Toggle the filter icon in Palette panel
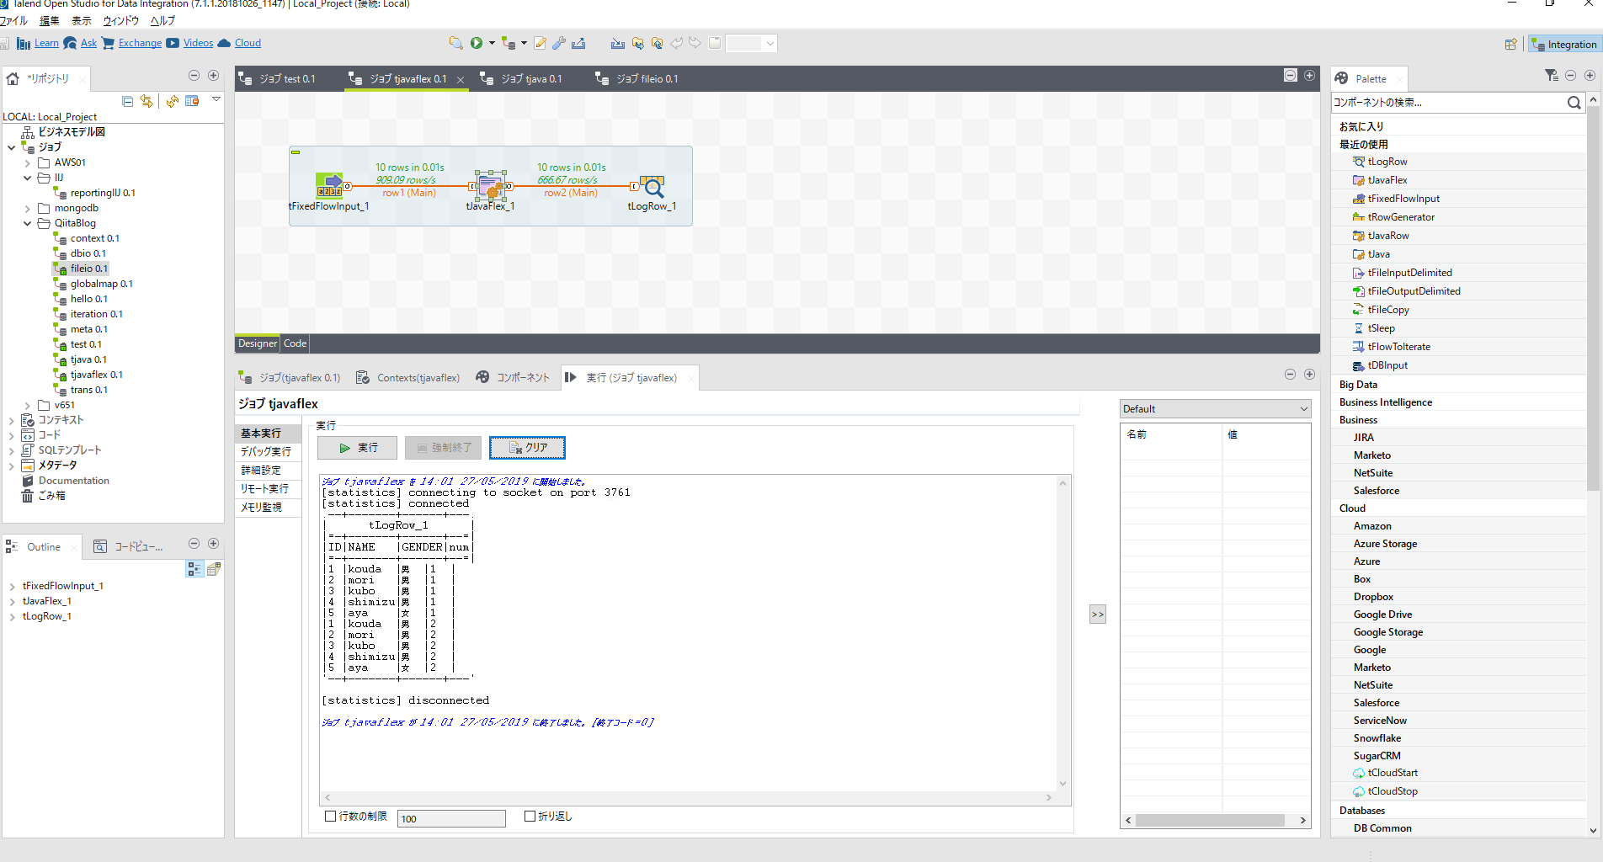This screenshot has height=862, width=1603. (1551, 75)
